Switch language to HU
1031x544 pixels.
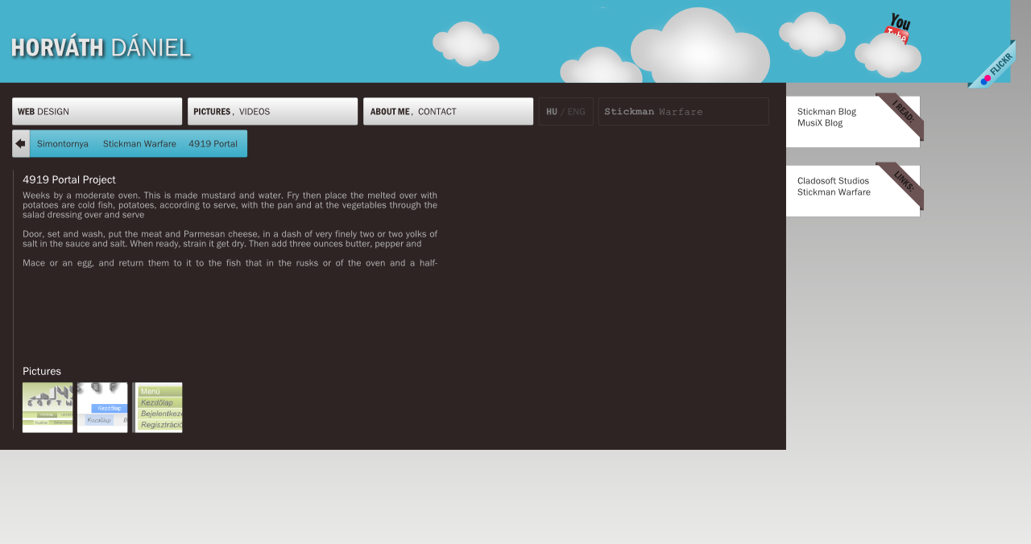pos(551,112)
